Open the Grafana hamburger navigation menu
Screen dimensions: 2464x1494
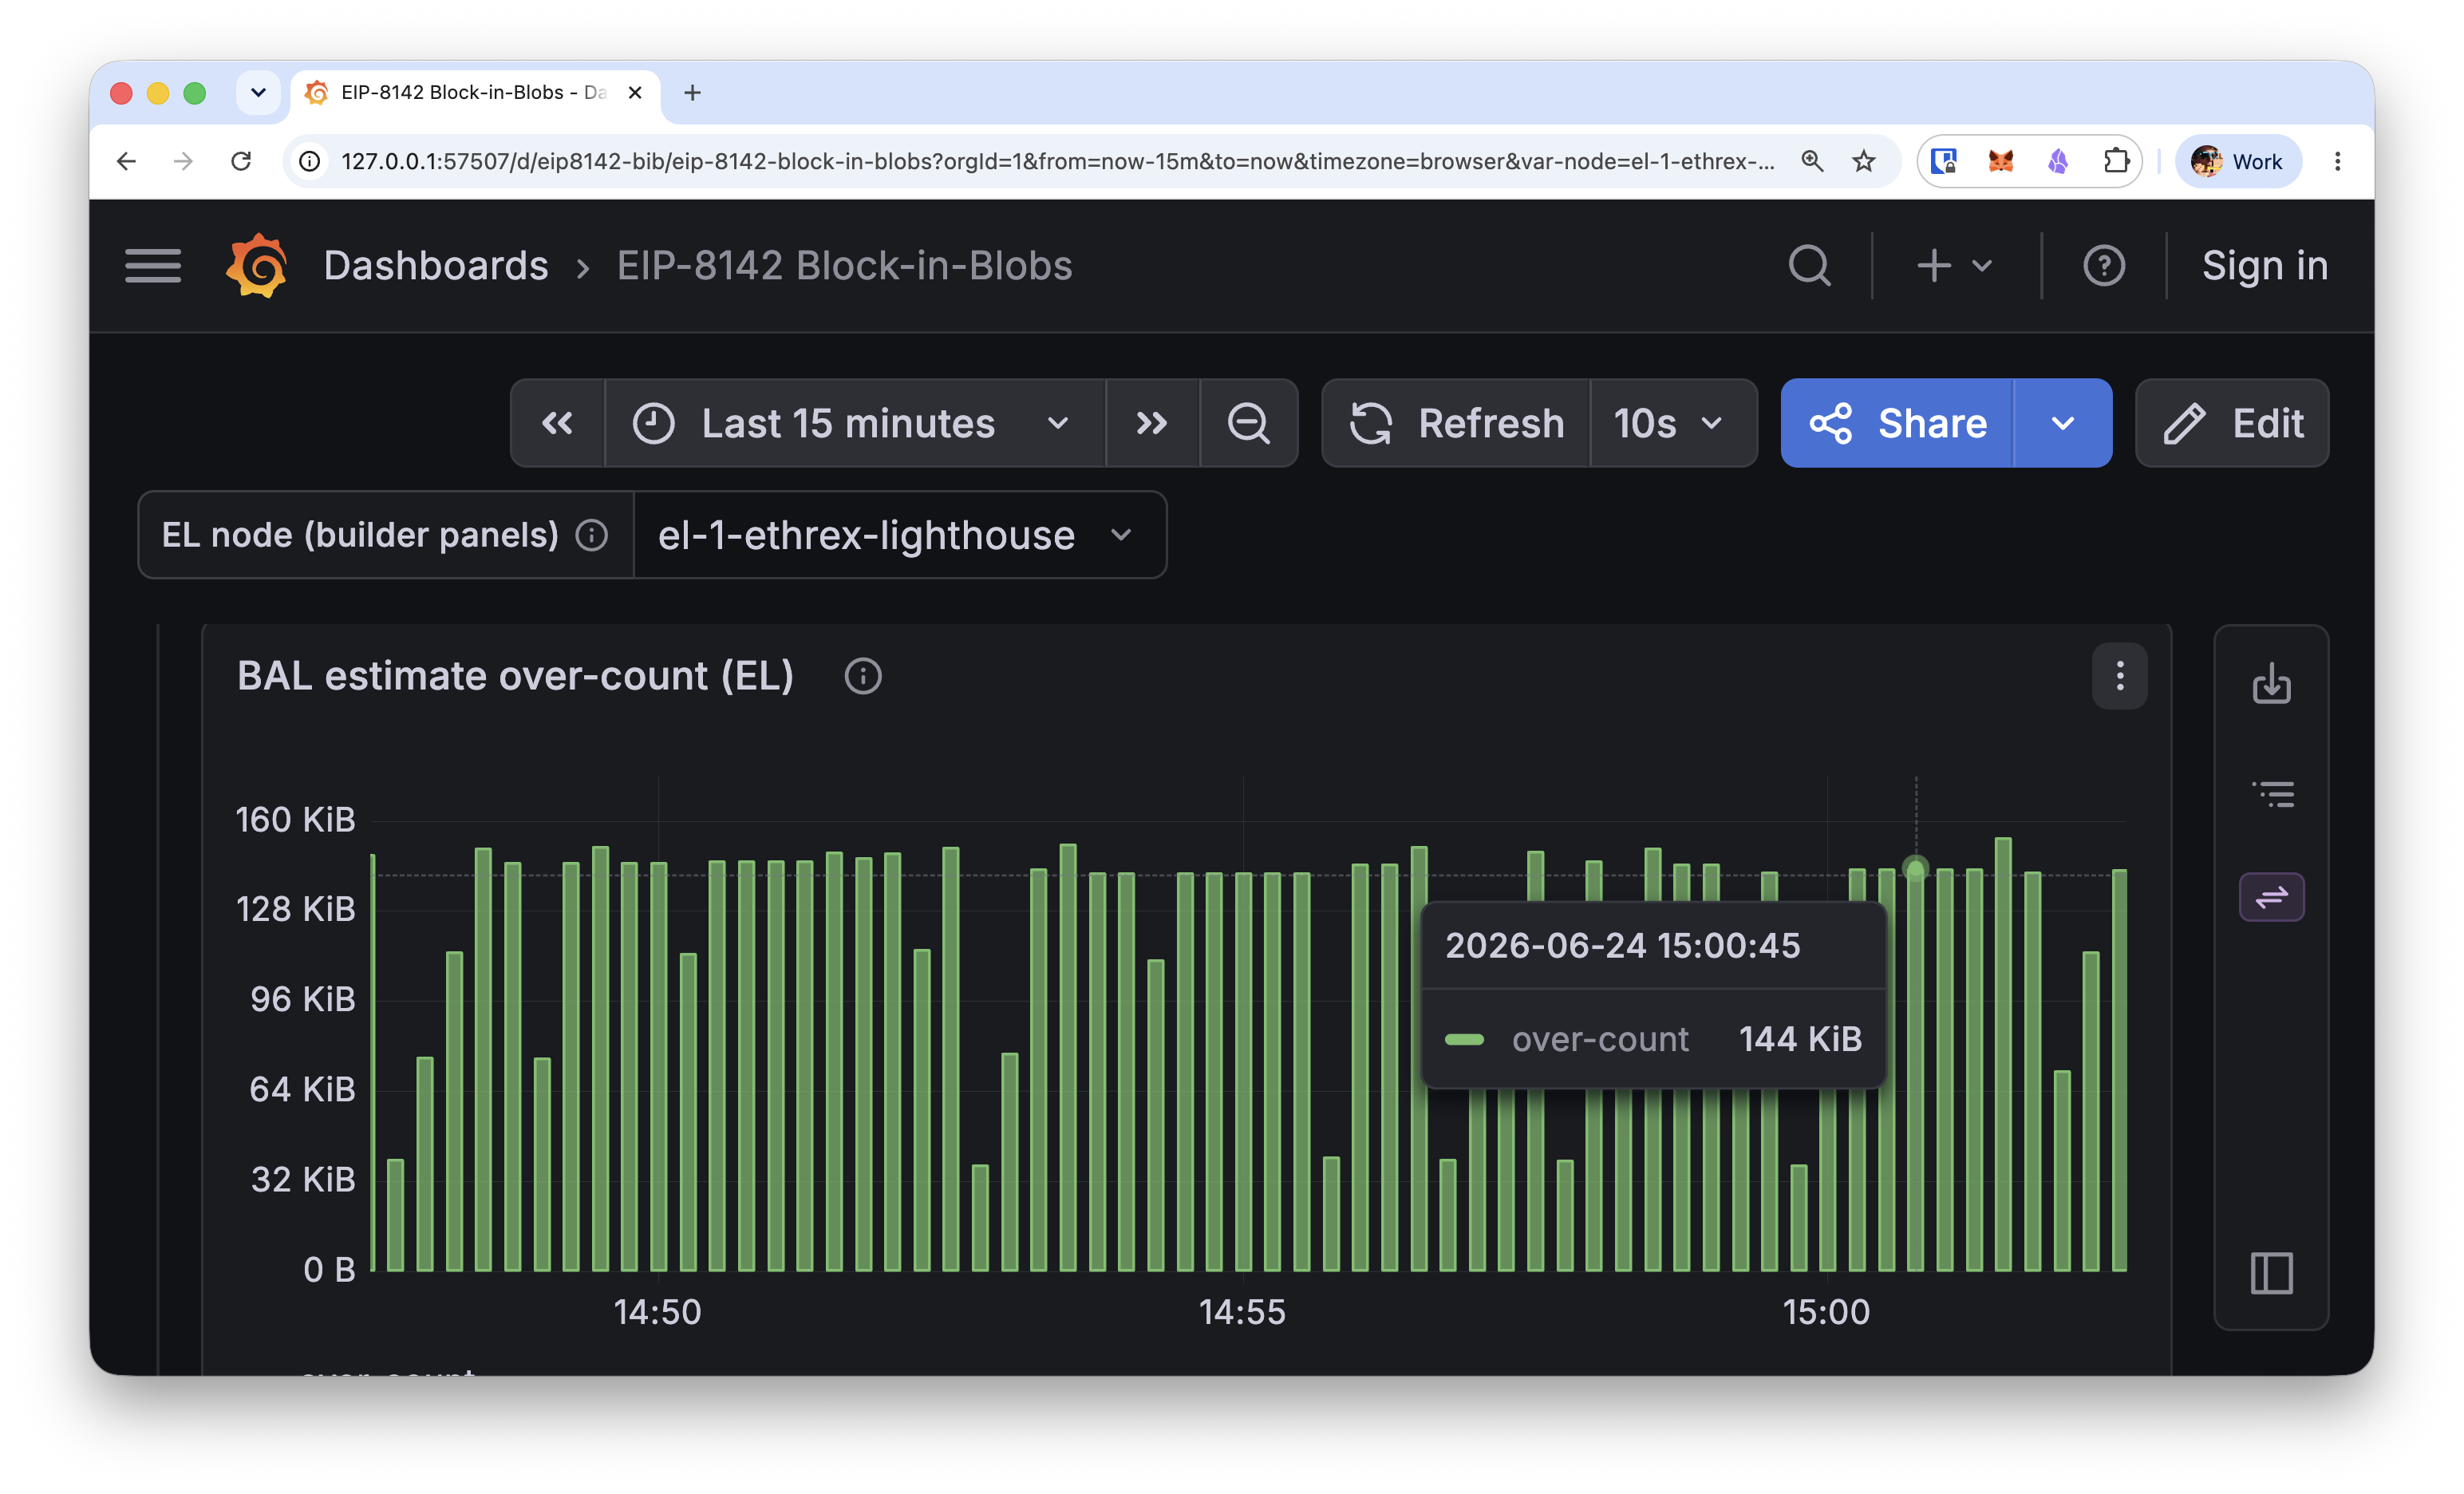coord(153,266)
